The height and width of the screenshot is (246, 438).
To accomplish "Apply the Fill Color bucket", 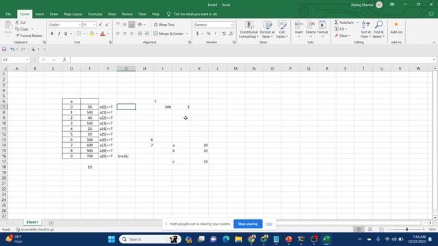I will coord(91,33).
